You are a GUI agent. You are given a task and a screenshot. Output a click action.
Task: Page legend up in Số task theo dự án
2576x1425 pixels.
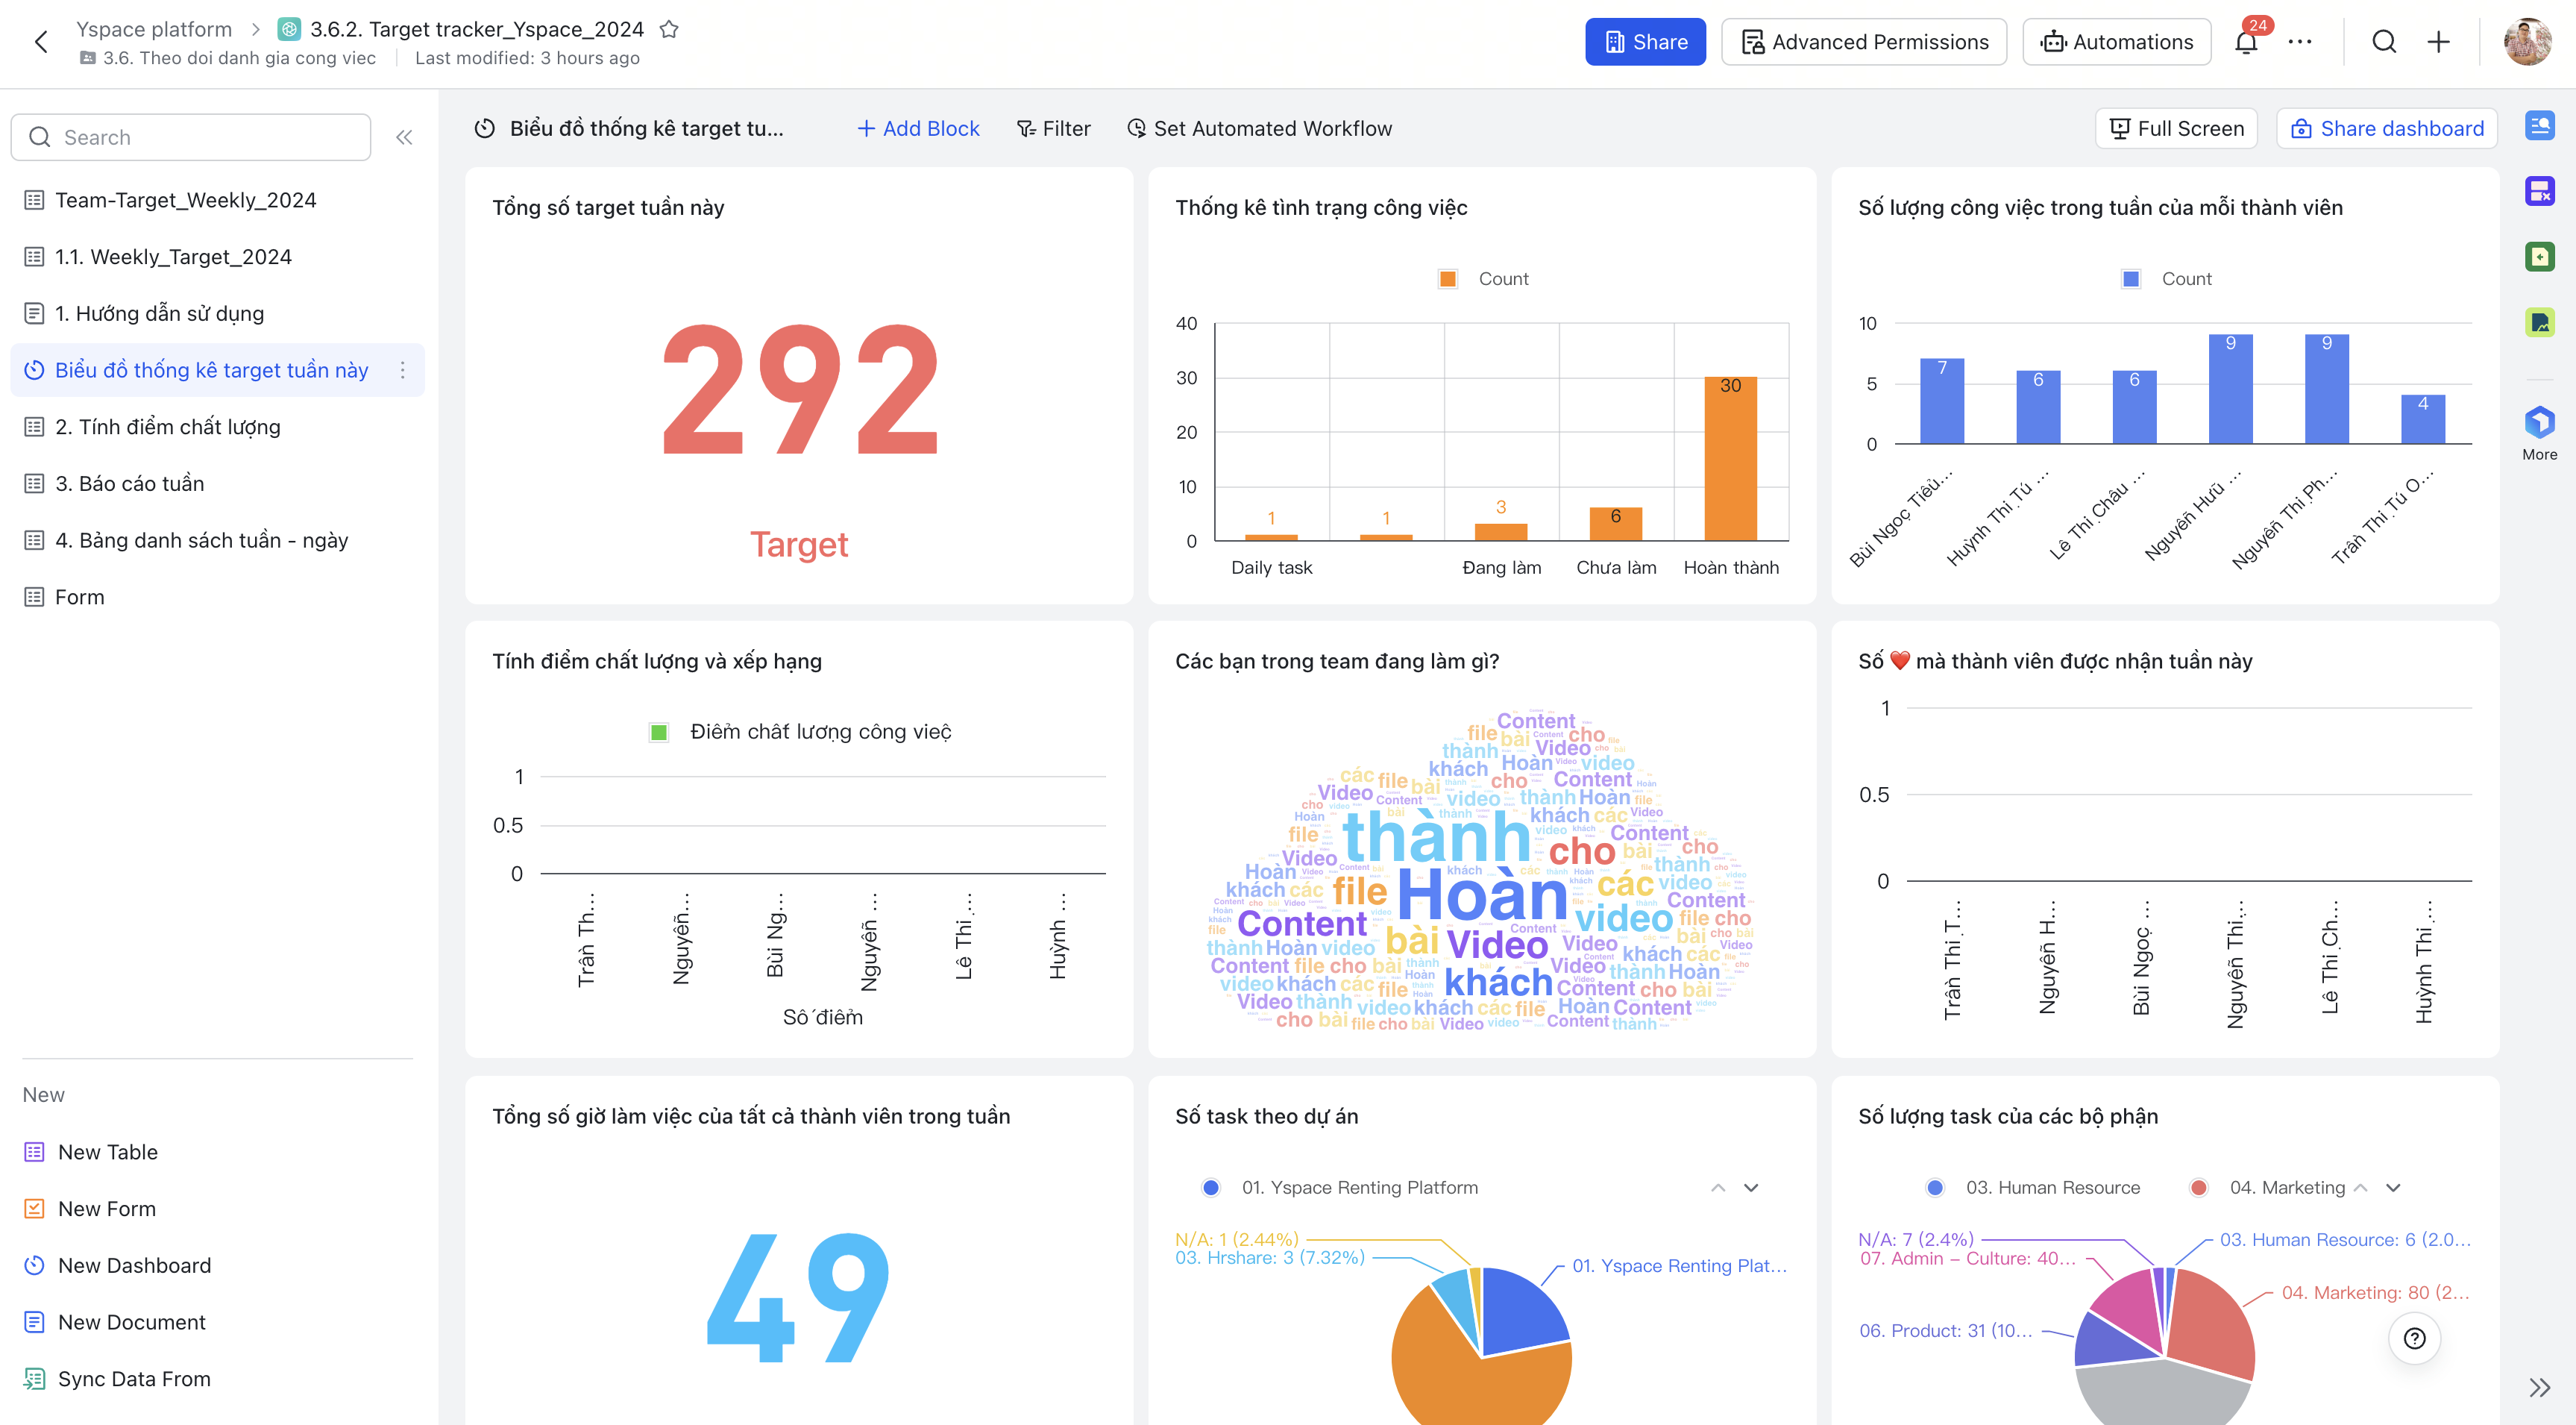pyautogui.click(x=1718, y=1188)
